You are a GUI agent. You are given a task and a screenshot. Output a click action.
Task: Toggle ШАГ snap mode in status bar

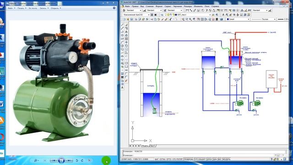click(x=157, y=159)
